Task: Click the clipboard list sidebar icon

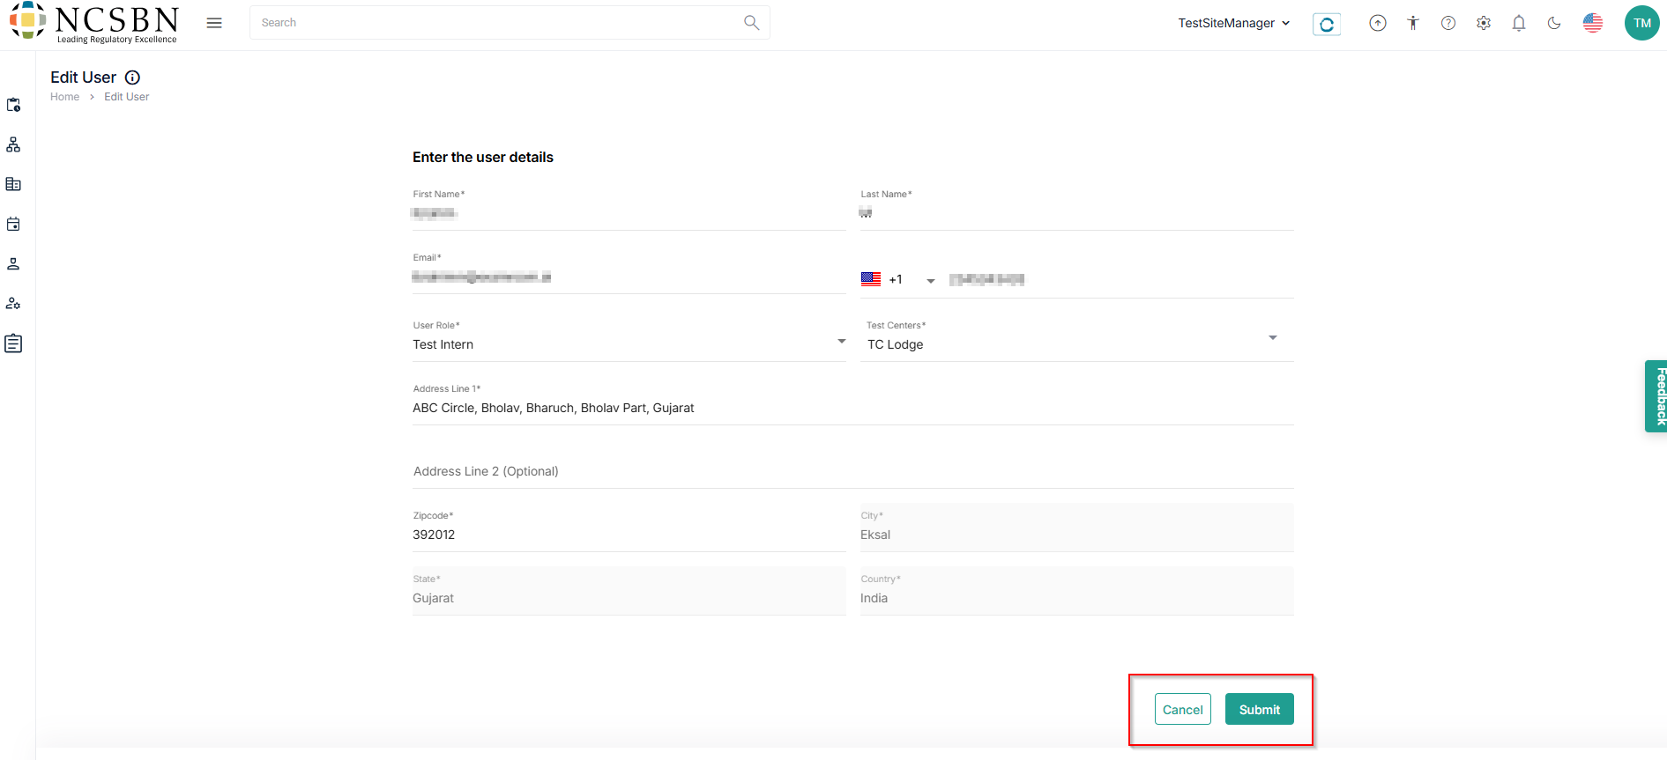Action: click(13, 343)
